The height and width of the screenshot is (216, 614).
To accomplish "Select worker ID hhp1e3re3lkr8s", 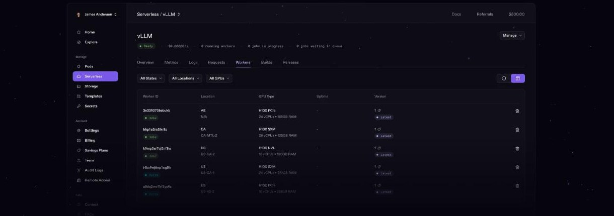I will [x=155, y=130].
